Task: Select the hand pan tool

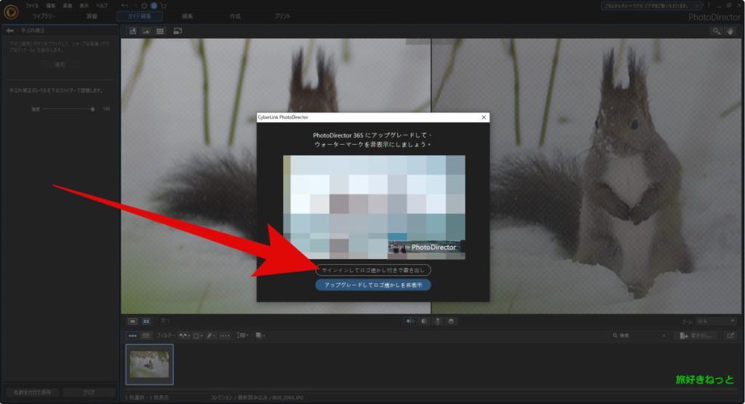Action: (730, 31)
